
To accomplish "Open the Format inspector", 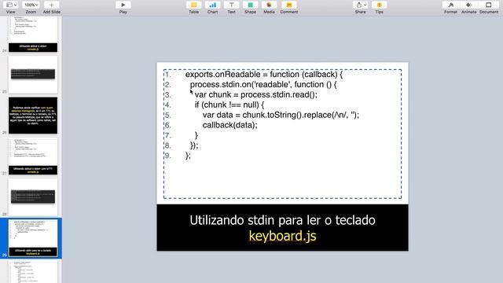I will click(450, 6).
